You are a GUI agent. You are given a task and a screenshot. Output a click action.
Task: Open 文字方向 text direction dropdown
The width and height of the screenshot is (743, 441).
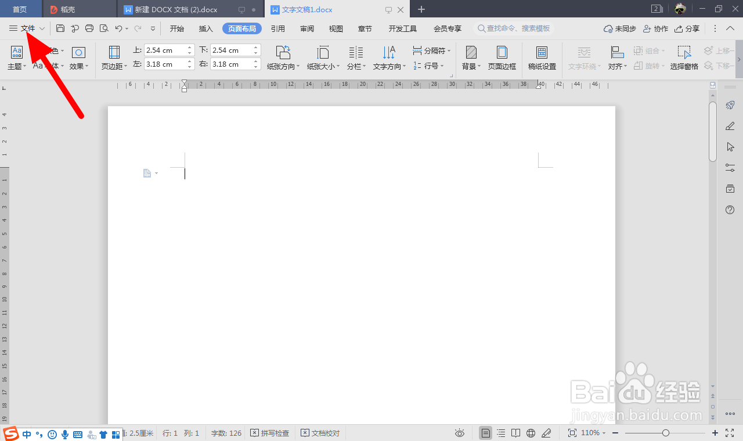point(389,58)
